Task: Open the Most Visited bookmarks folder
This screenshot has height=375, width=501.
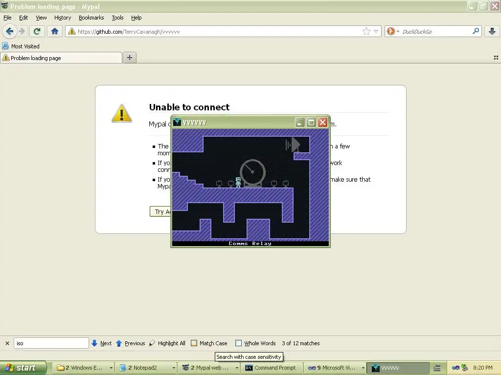Action: point(21,46)
